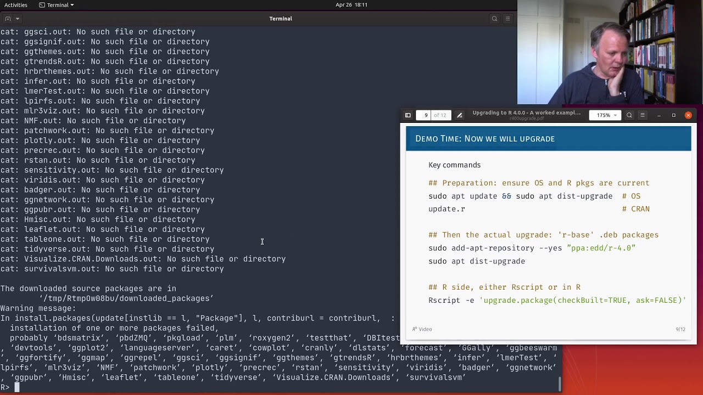Viewport: 703px width, 395px height.
Task: Click 'Warning message:' in terminal
Action: pyautogui.click(x=38, y=308)
